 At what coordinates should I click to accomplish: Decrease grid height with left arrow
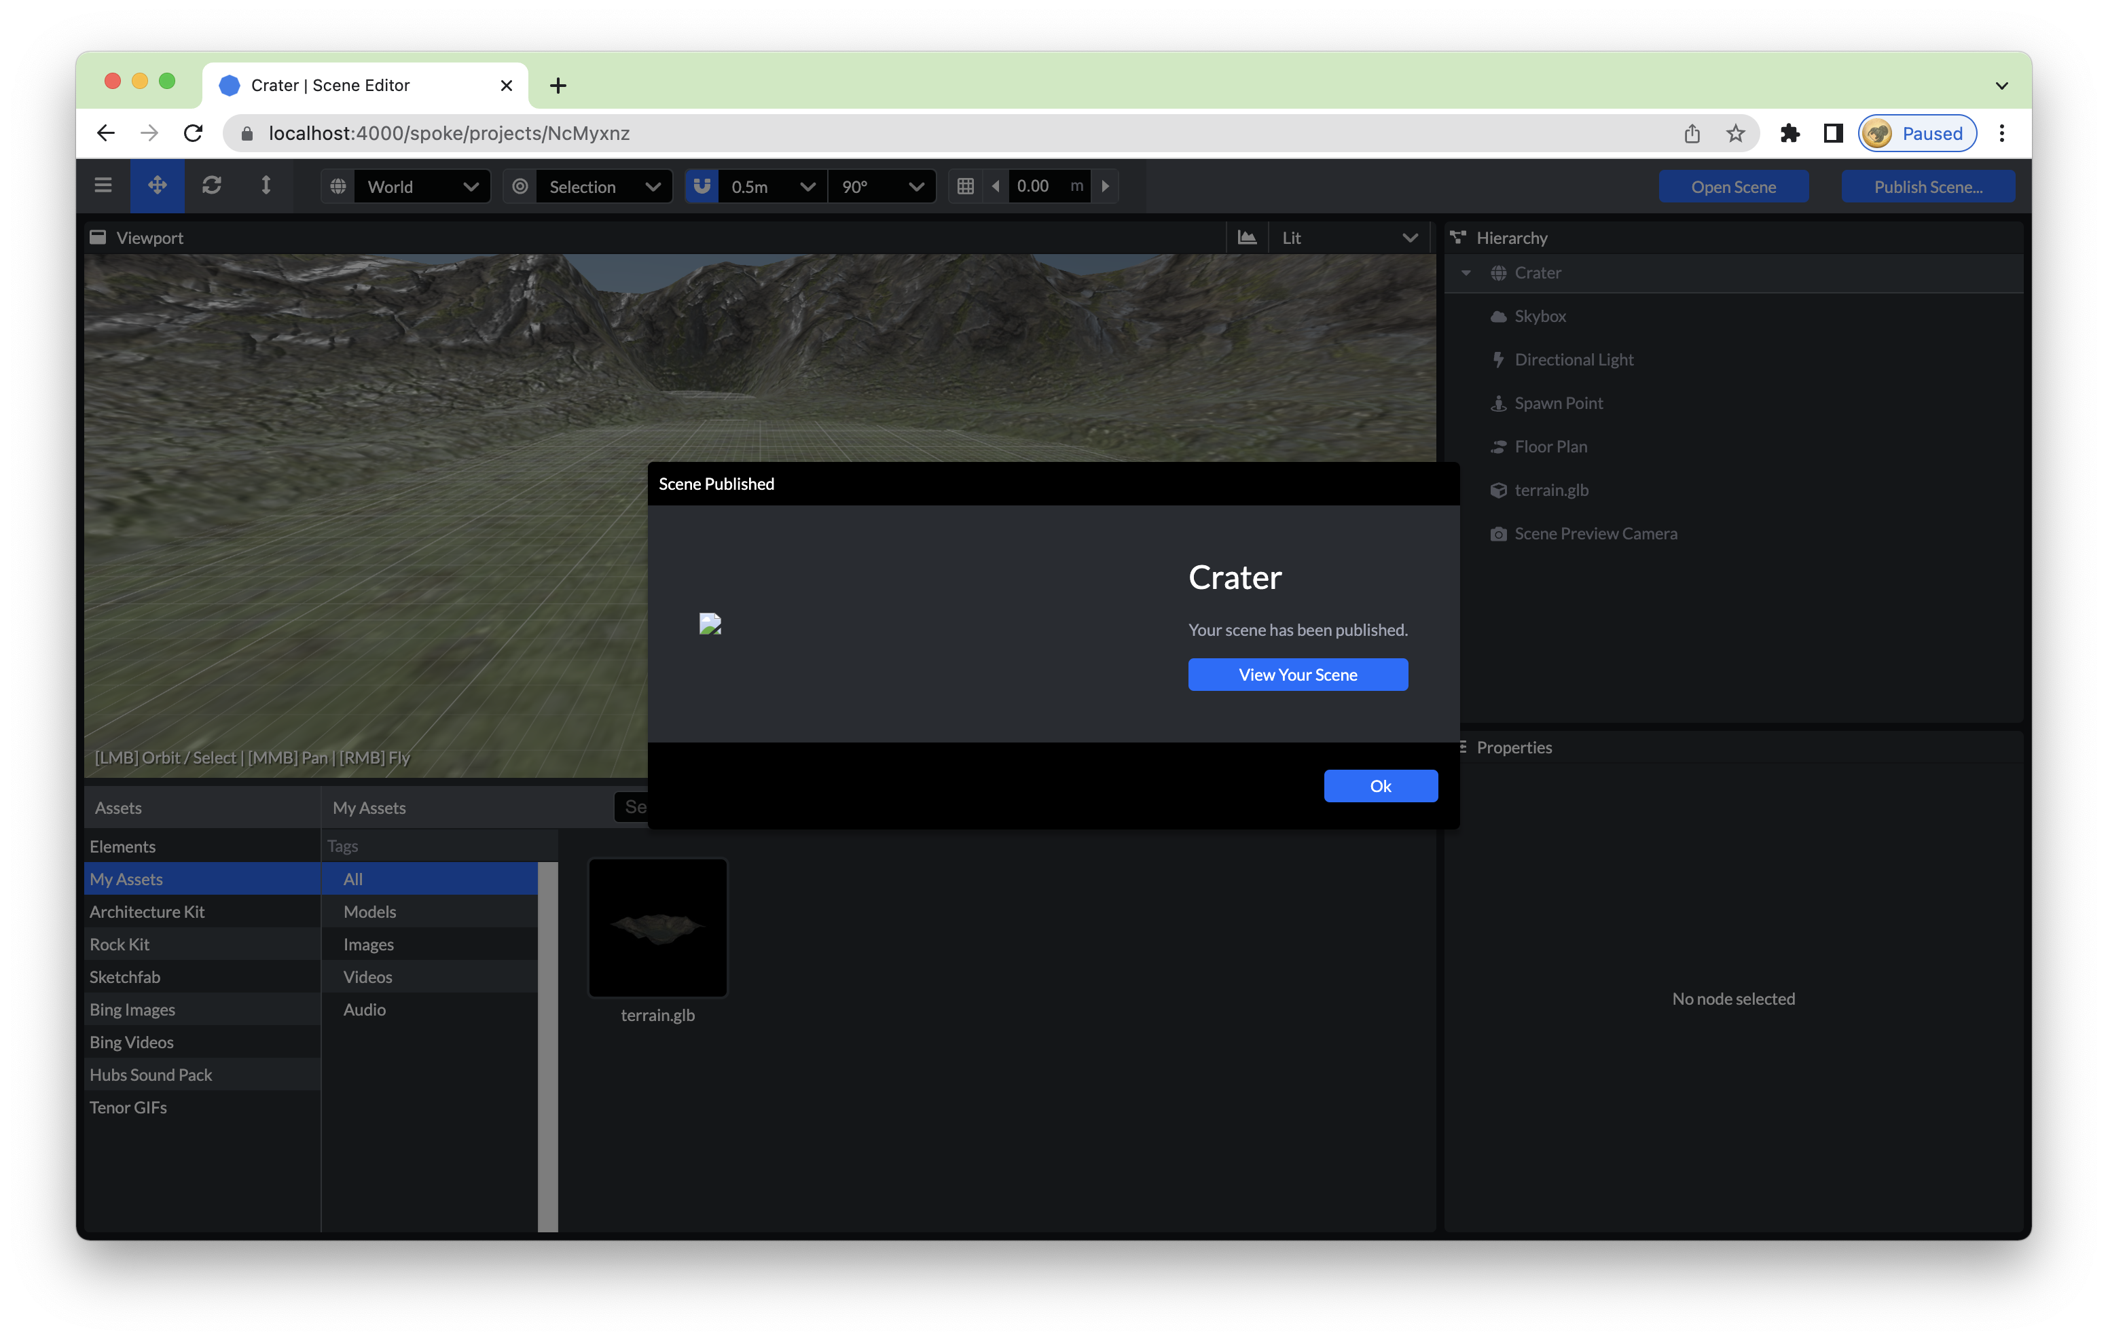(996, 187)
